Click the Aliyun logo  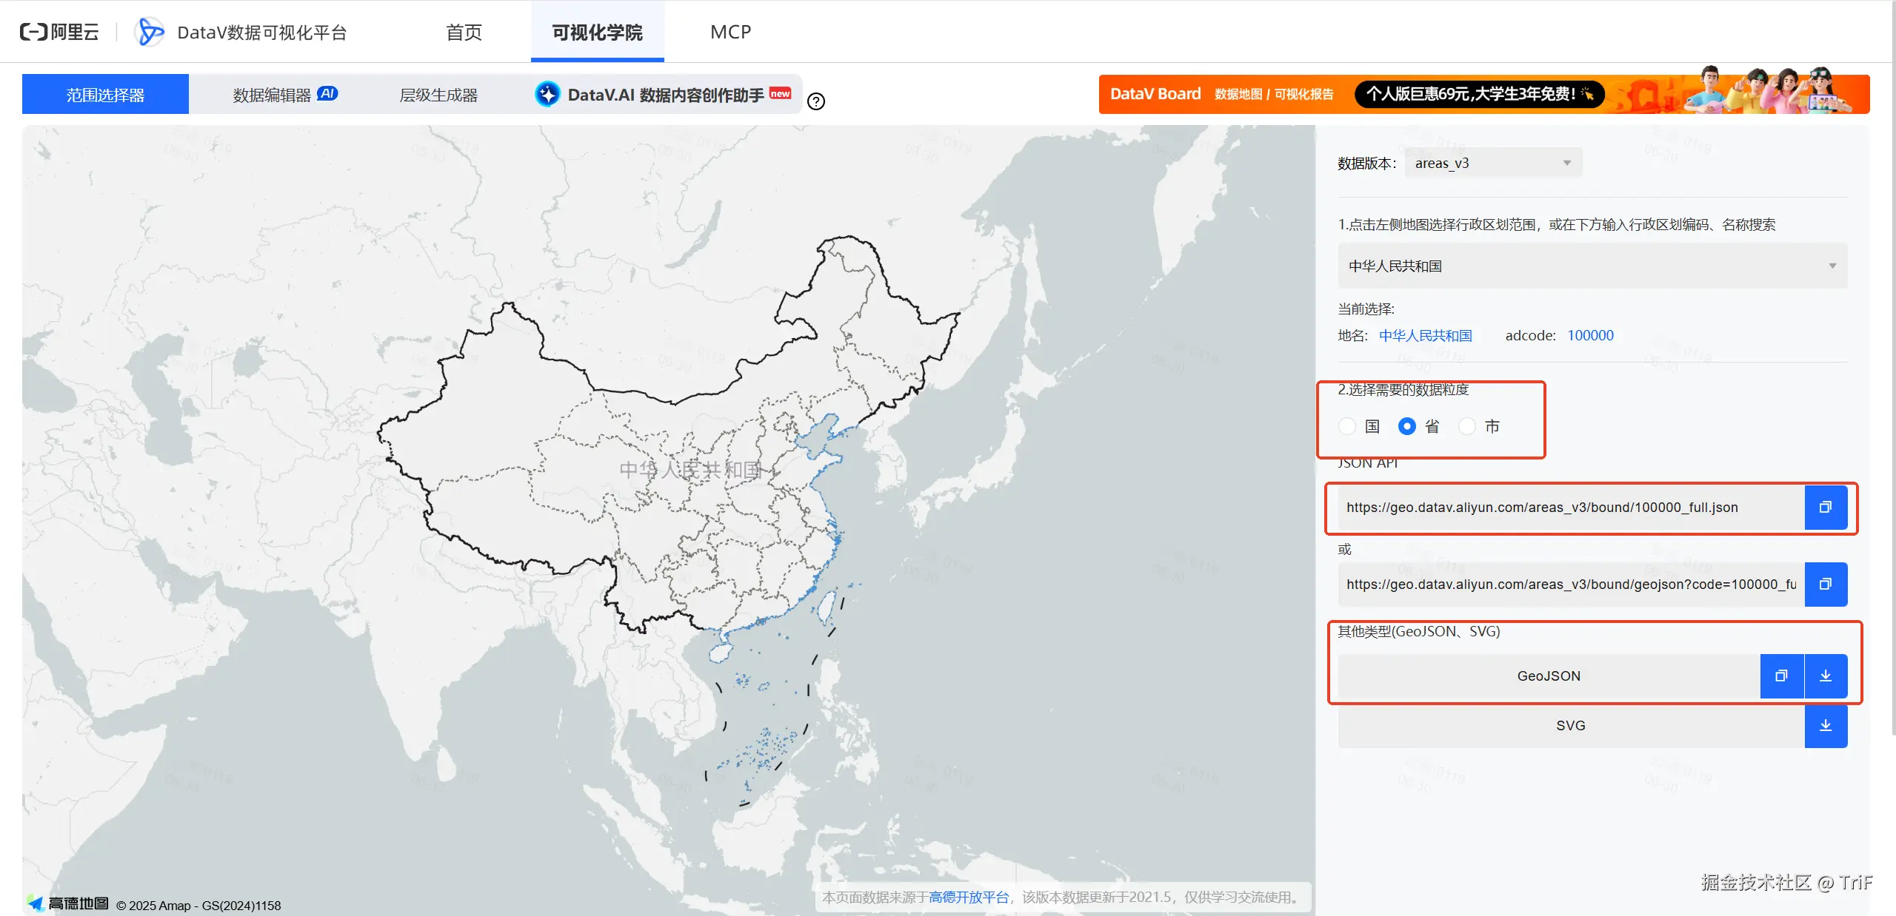(x=59, y=32)
